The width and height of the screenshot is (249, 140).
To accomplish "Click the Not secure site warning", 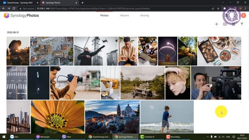I will coord(26,9).
